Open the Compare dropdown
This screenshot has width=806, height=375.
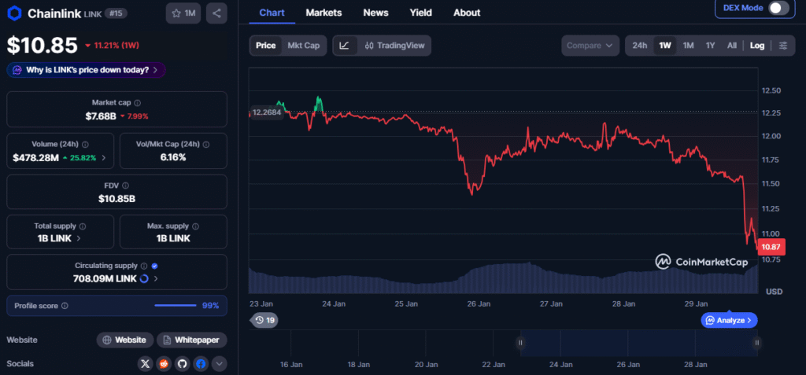point(590,46)
